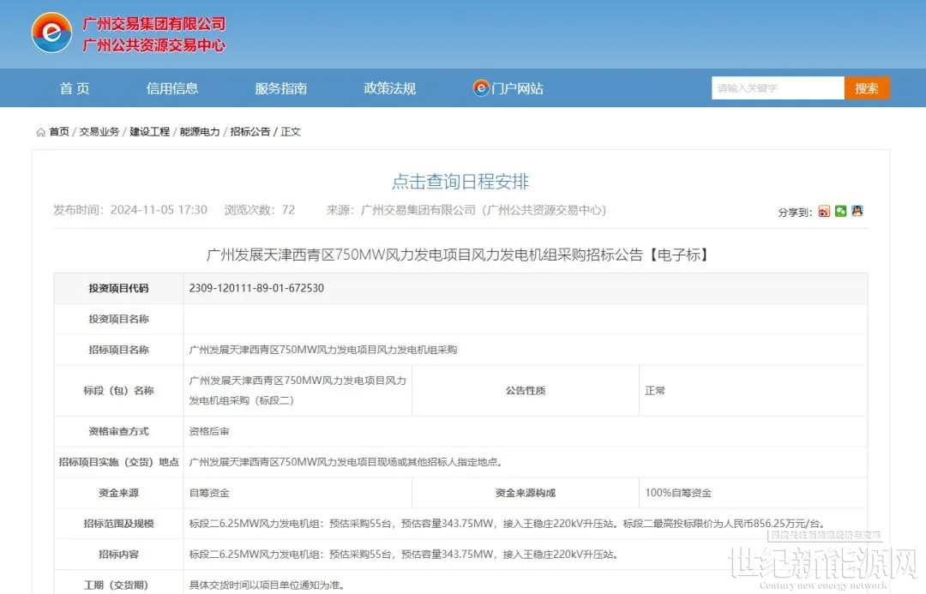This screenshot has width=926, height=594.
Task: Share the article to WeChat
Action: 840,211
